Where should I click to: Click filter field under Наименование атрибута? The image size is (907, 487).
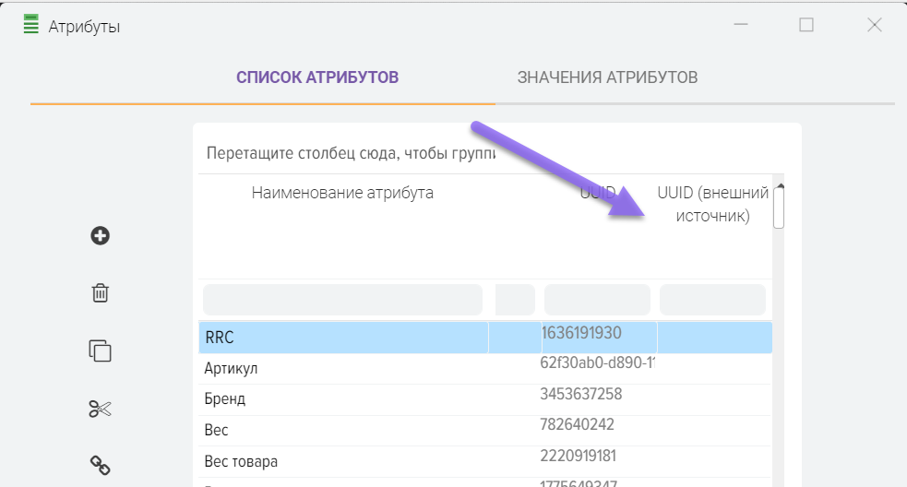(342, 300)
